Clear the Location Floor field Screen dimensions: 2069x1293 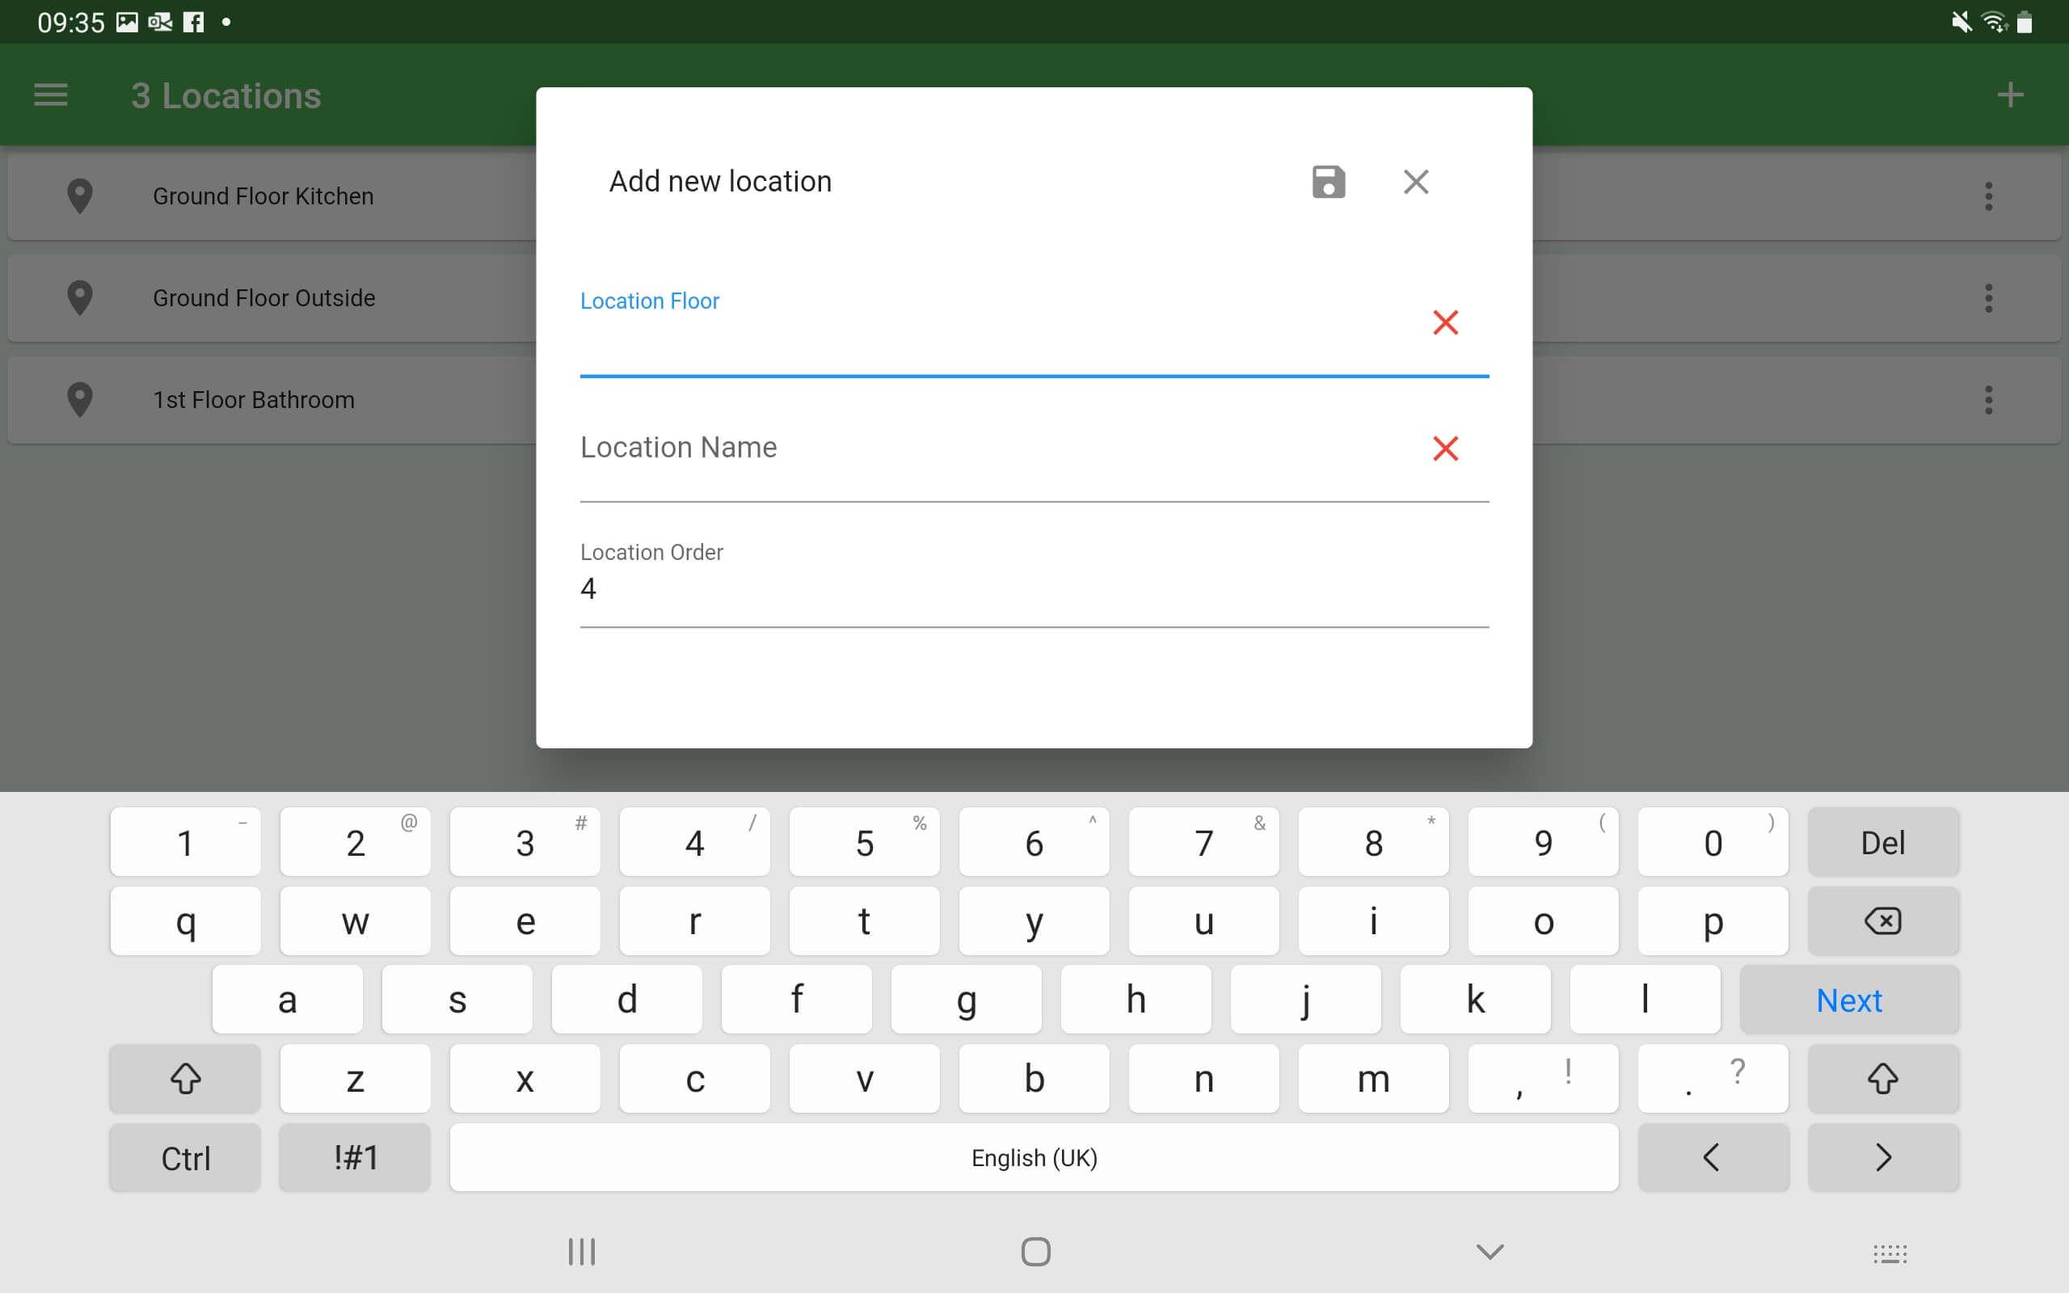[x=1443, y=322]
